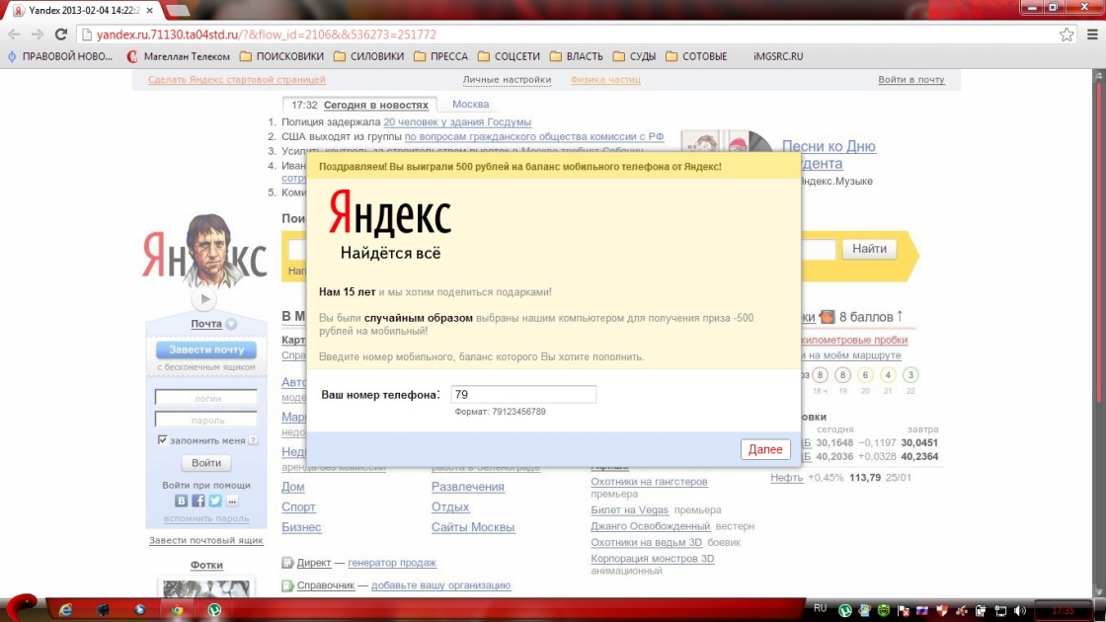Open news link 20 человек у здания Госдумы
The width and height of the screenshot is (1106, 622).
457,122
